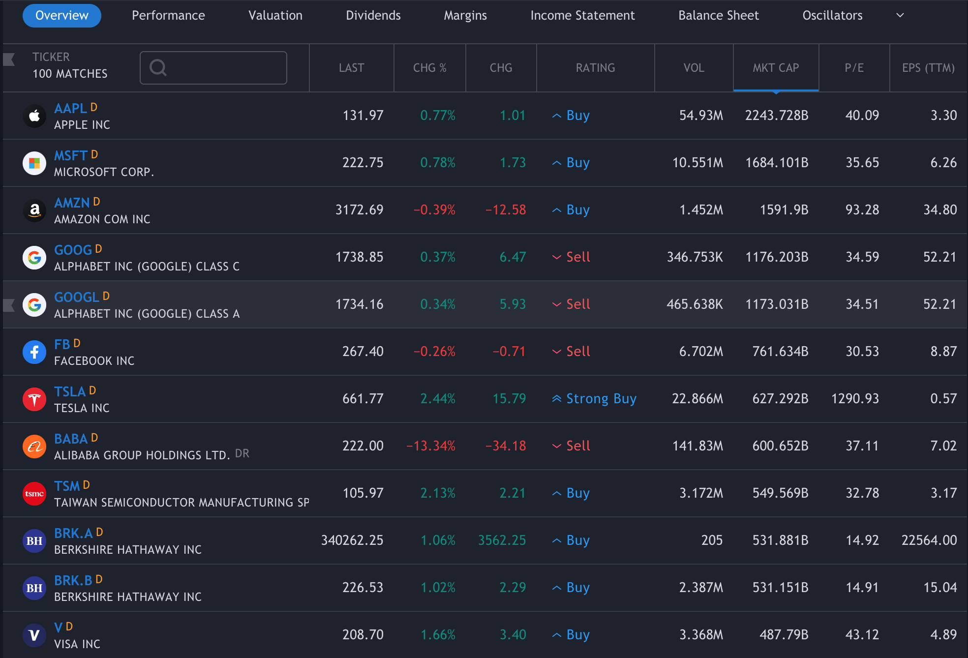Viewport: 968px width, 658px height.
Task: Open the V ticker link
Action: tap(58, 628)
